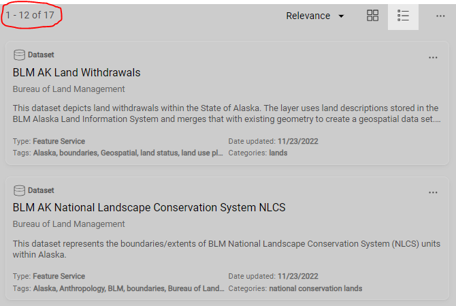Click the dataset icon on BLM AK Land Withdrawals card
The width and height of the screenshot is (456, 306).
coord(19,55)
